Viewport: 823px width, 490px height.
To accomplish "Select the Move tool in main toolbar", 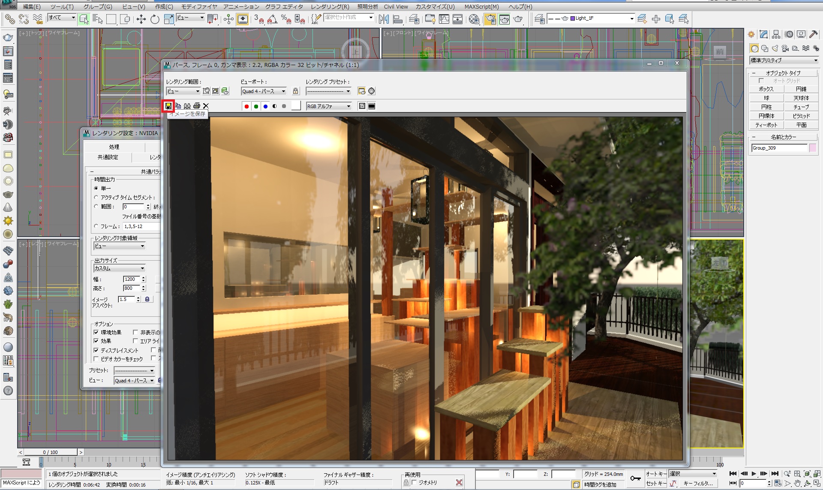I will [x=141, y=19].
